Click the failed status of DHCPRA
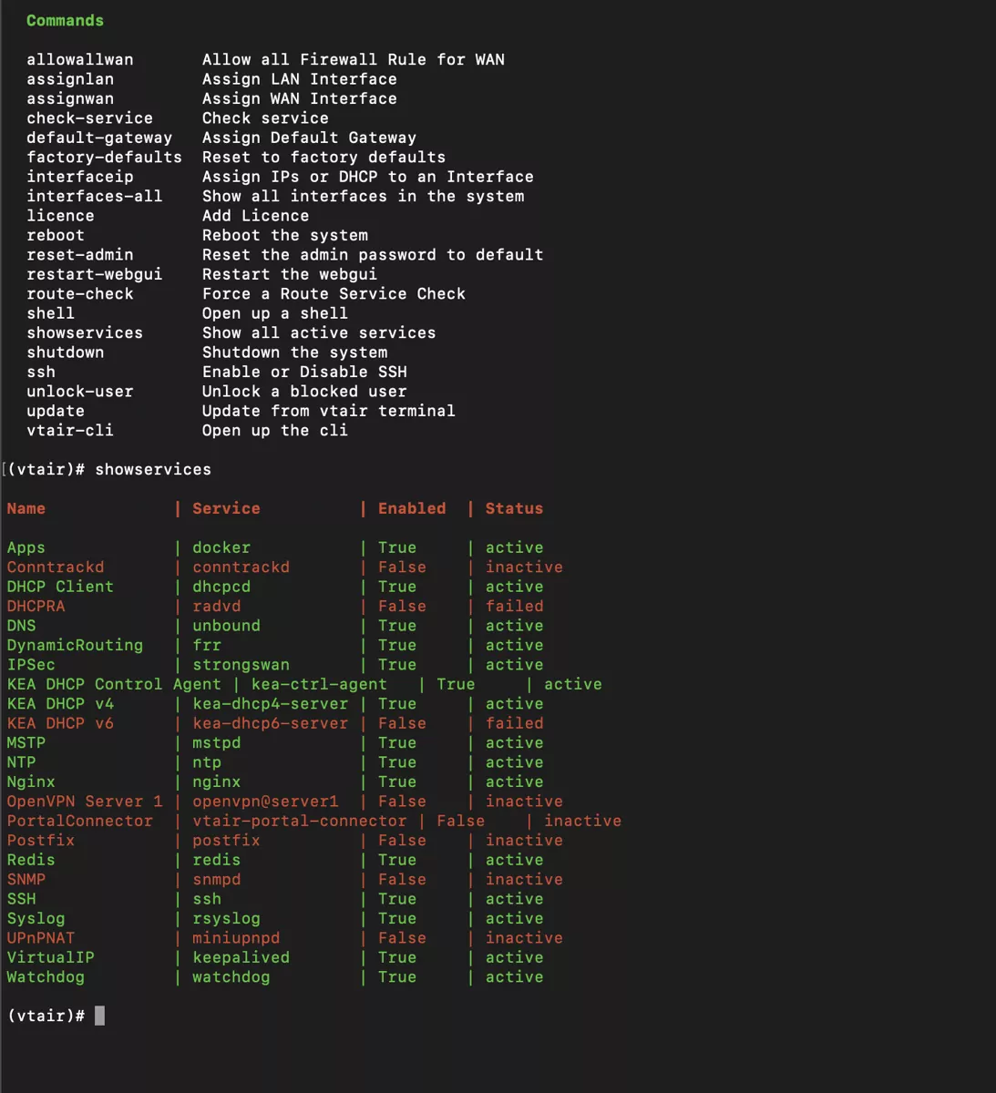Image resolution: width=996 pixels, height=1093 pixels. [x=514, y=606]
